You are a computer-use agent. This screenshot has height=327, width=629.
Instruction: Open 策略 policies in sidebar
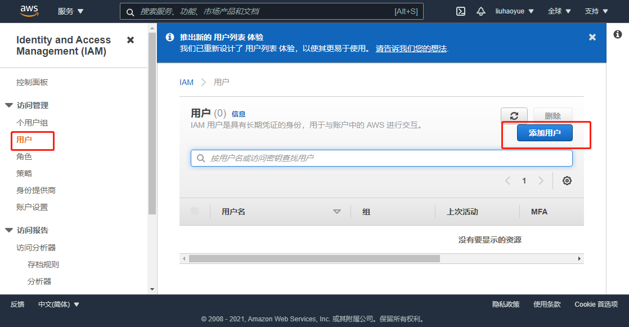click(24, 173)
